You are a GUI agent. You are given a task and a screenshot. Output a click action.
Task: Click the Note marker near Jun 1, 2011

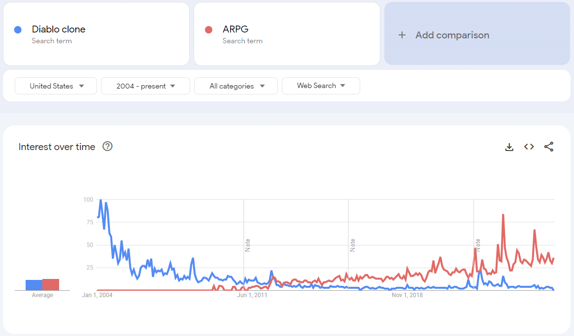tap(247, 245)
